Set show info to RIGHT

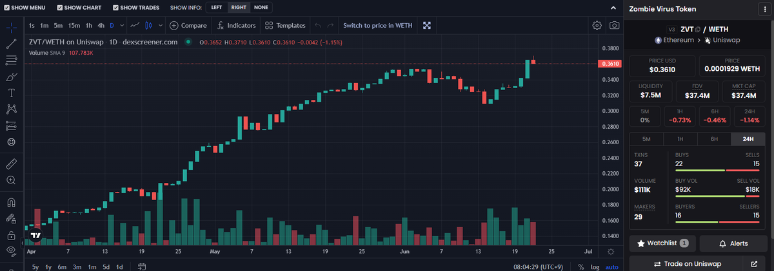(239, 8)
